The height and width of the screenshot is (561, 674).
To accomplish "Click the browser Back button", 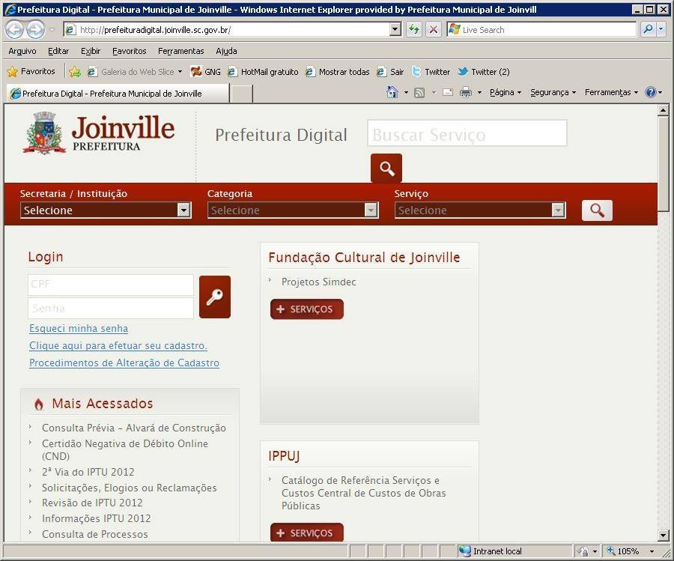I will point(15,30).
